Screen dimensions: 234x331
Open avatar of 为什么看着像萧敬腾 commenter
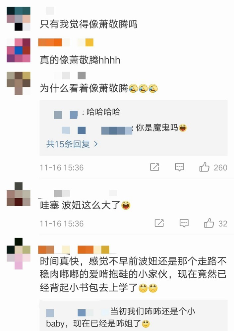[x=19, y=83]
